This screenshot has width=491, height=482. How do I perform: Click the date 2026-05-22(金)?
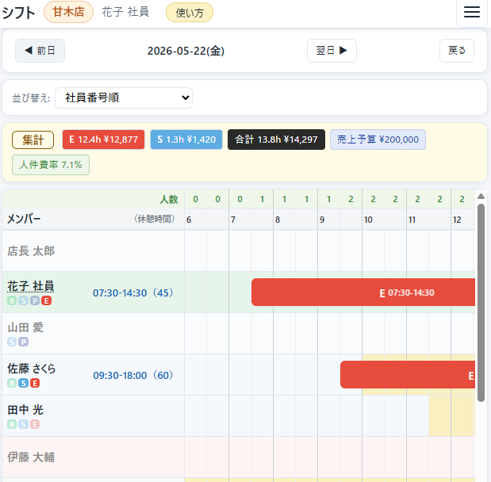[x=186, y=51]
